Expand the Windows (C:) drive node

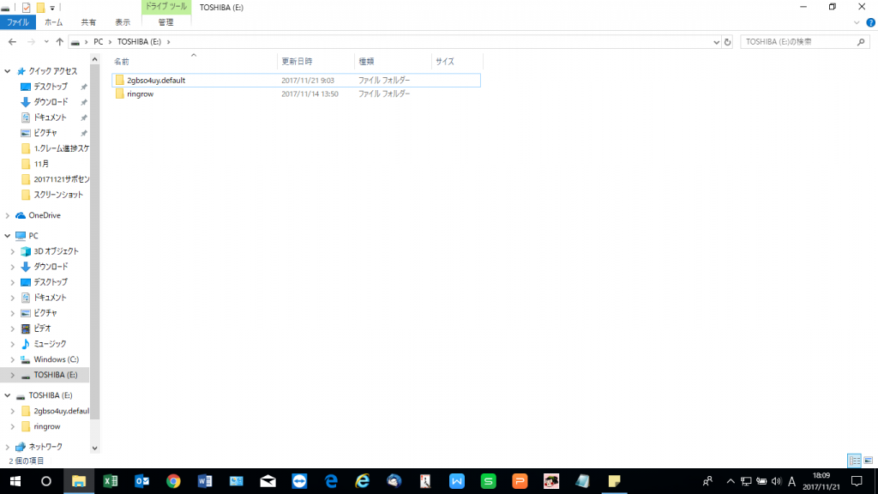13,359
